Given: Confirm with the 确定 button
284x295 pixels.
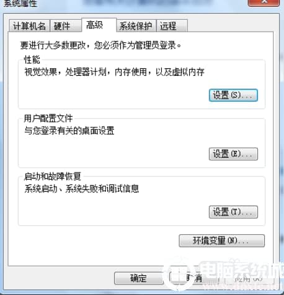Looking at the screenshot, I should coord(138,278).
